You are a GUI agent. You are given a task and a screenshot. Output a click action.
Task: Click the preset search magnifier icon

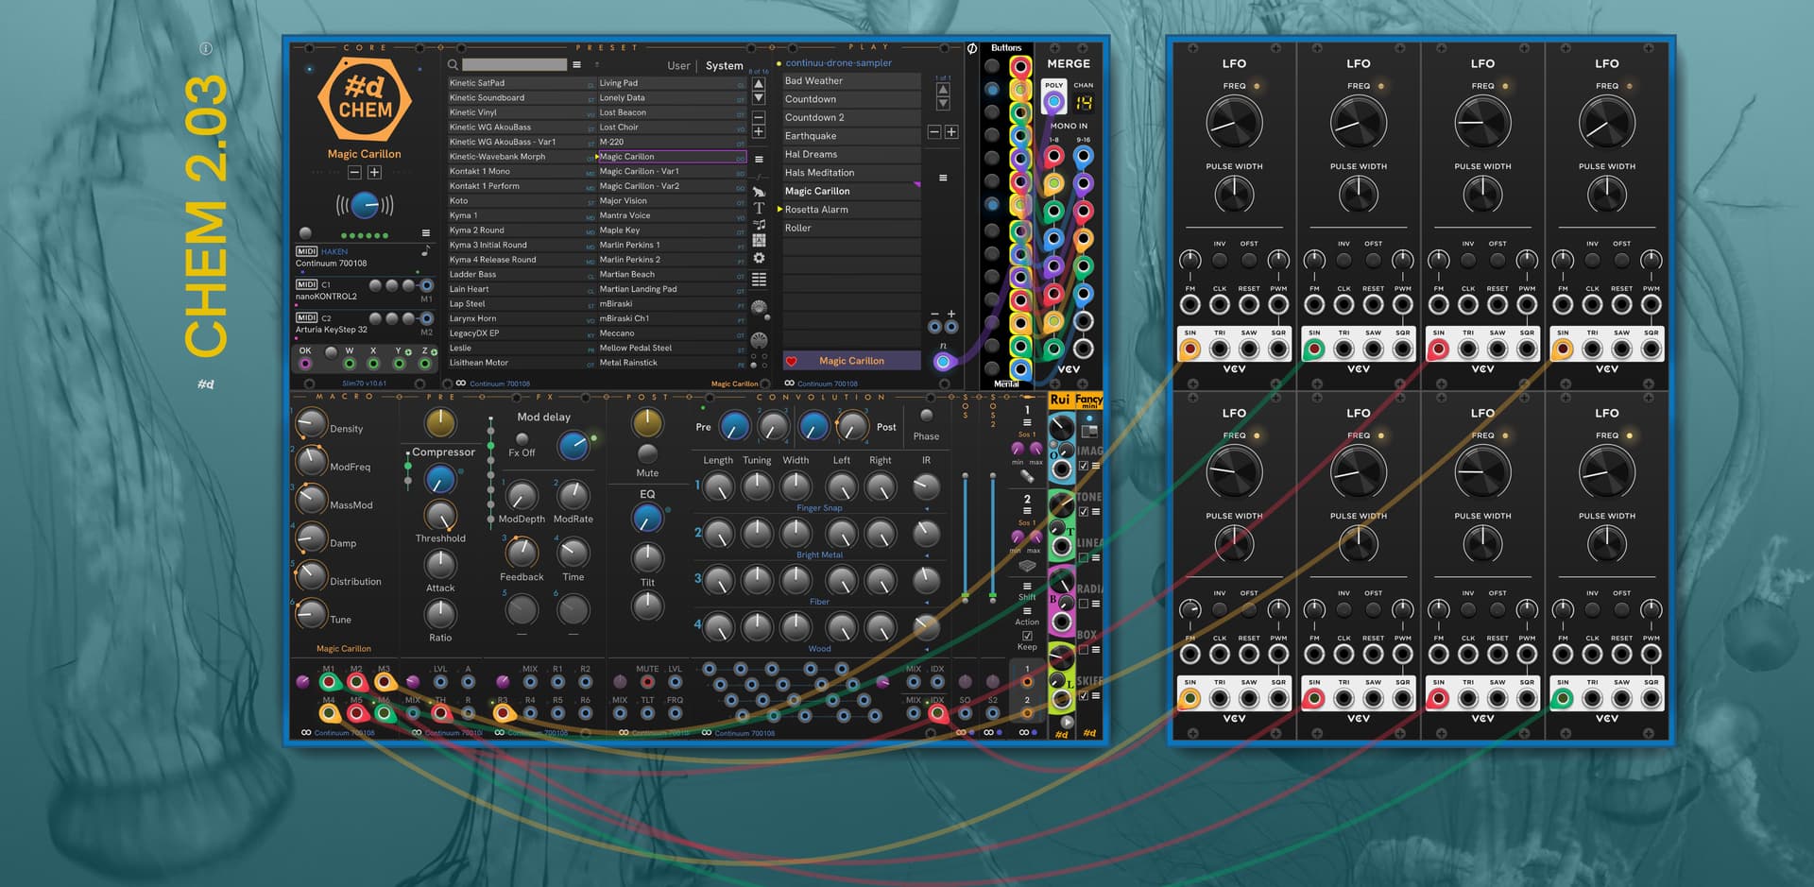click(453, 65)
